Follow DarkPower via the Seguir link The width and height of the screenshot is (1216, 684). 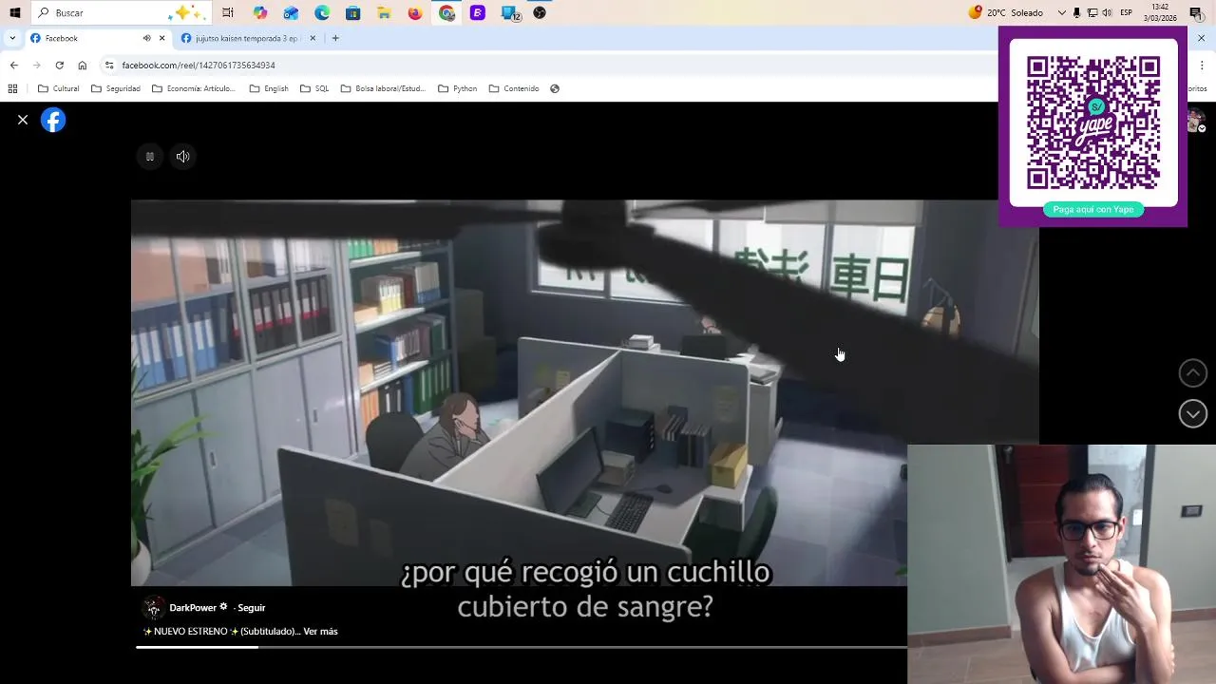click(x=251, y=608)
